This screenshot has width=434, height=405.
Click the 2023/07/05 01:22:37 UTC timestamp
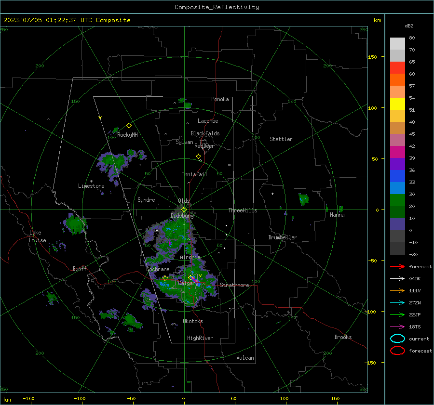(x=40, y=20)
